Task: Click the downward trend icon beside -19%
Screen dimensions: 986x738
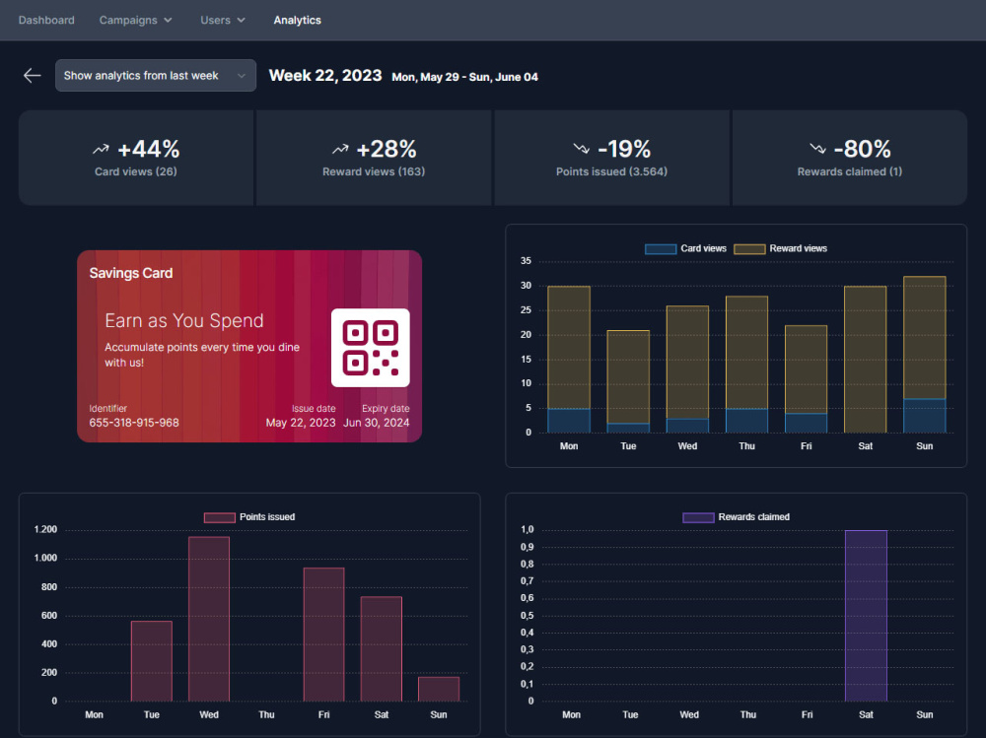Action: pos(582,149)
